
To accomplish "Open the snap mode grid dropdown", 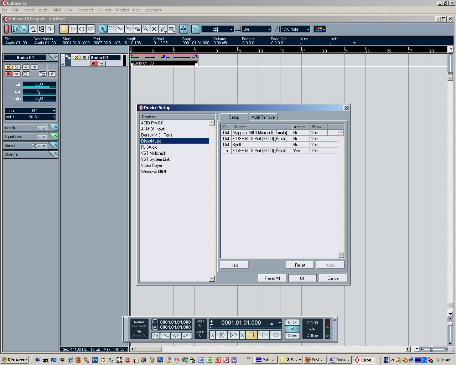I will [x=218, y=29].
